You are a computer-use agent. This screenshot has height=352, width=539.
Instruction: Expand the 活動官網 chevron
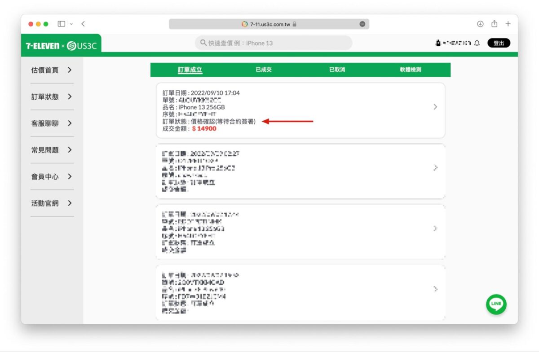[70, 203]
